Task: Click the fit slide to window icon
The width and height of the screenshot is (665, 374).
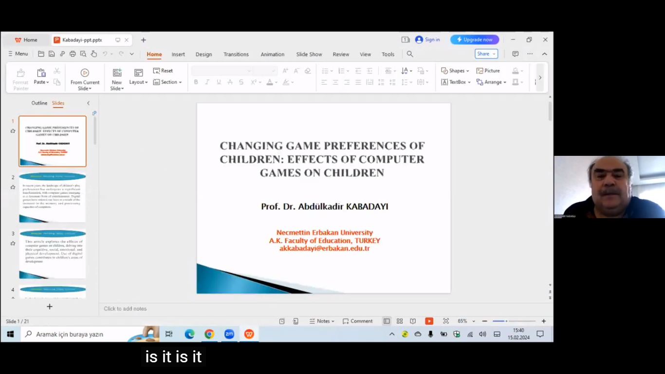Action: click(446, 321)
